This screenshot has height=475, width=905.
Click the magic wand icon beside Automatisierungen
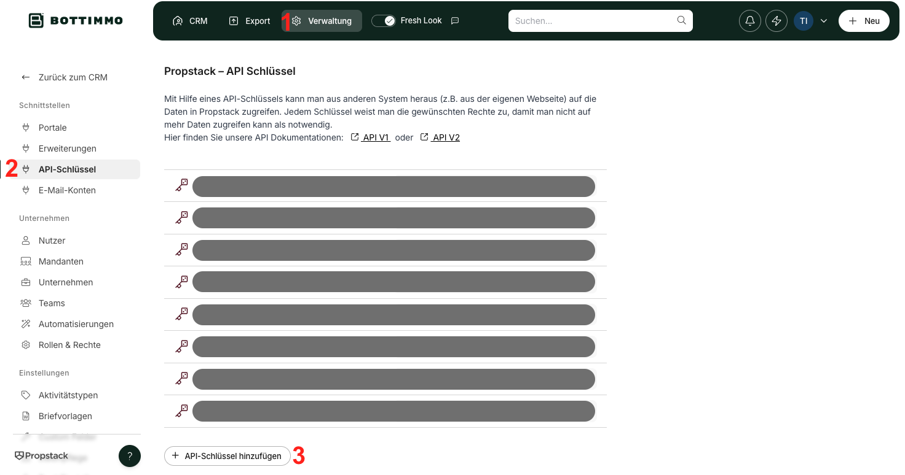coord(26,324)
